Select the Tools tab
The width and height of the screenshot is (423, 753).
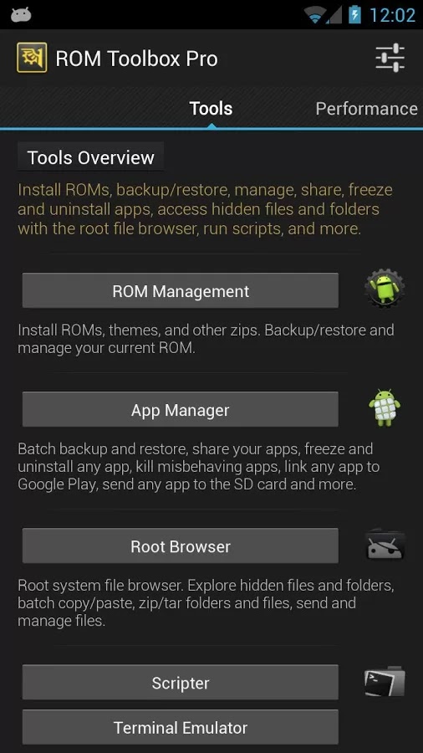(211, 109)
